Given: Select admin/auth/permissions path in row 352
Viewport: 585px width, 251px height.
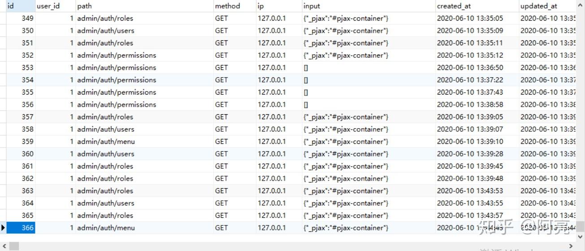Looking at the screenshot, I should 117,55.
